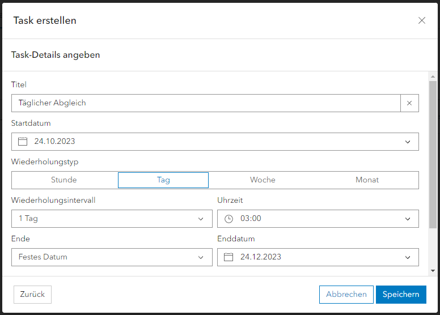
Task: Select Tag as Wiederholungstyp
Action: (163, 180)
